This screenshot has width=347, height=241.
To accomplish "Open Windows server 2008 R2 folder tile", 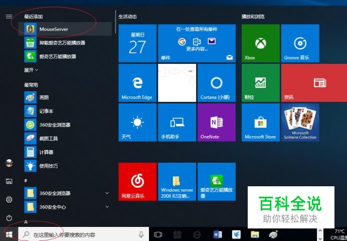I will click(177, 182).
